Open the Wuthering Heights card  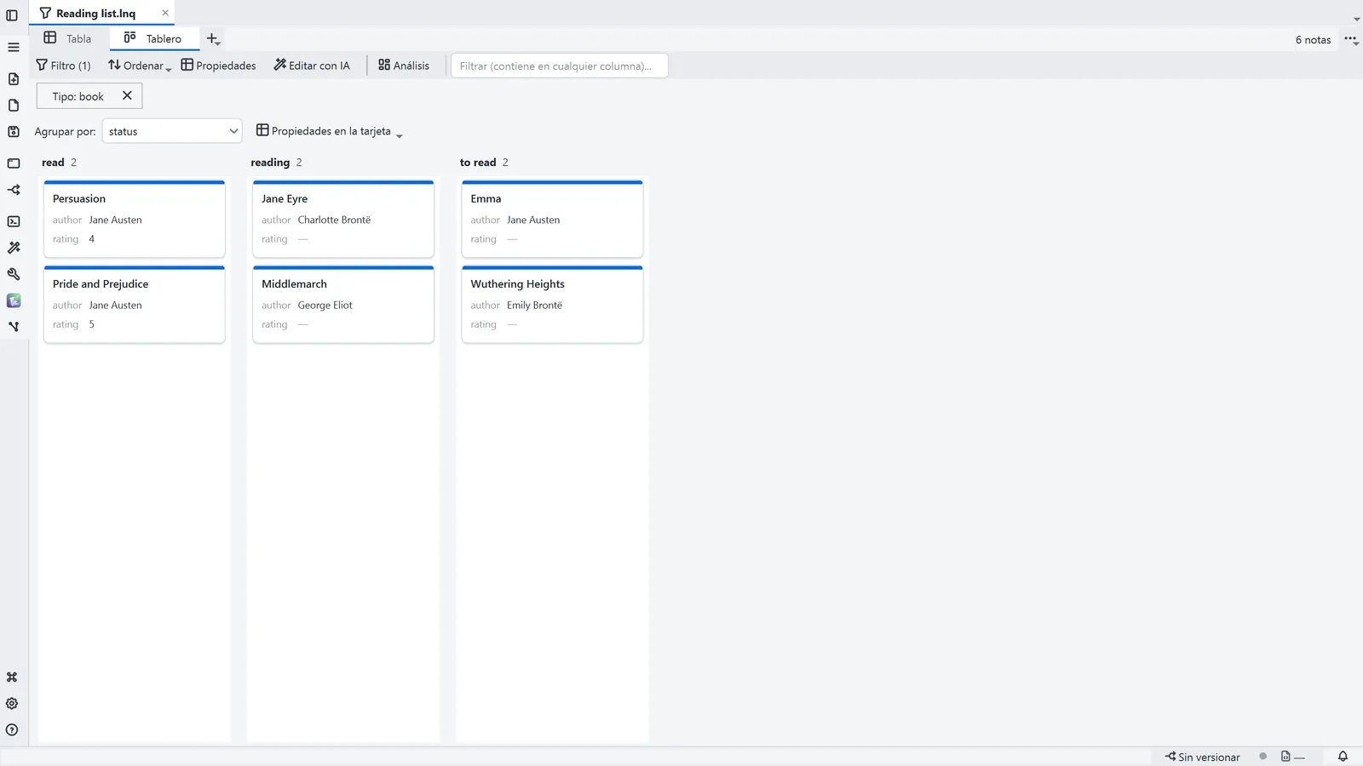552,304
